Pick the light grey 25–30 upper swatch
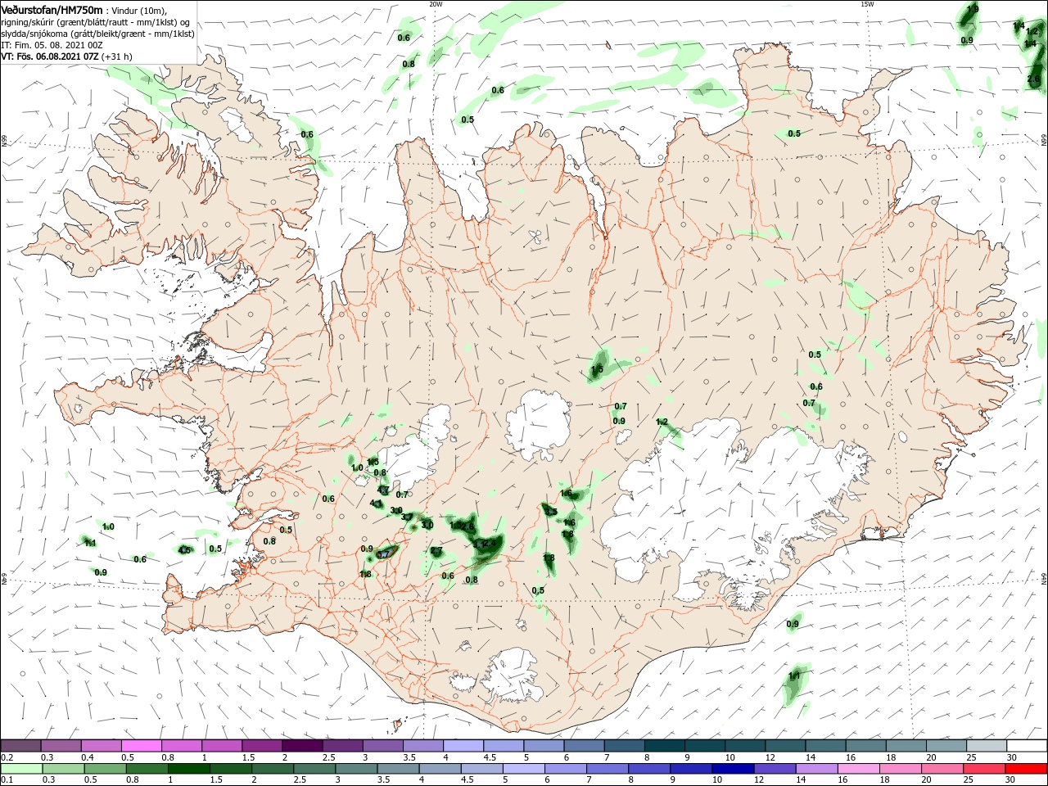Screen dimensions: 1048x786 (x=987, y=746)
